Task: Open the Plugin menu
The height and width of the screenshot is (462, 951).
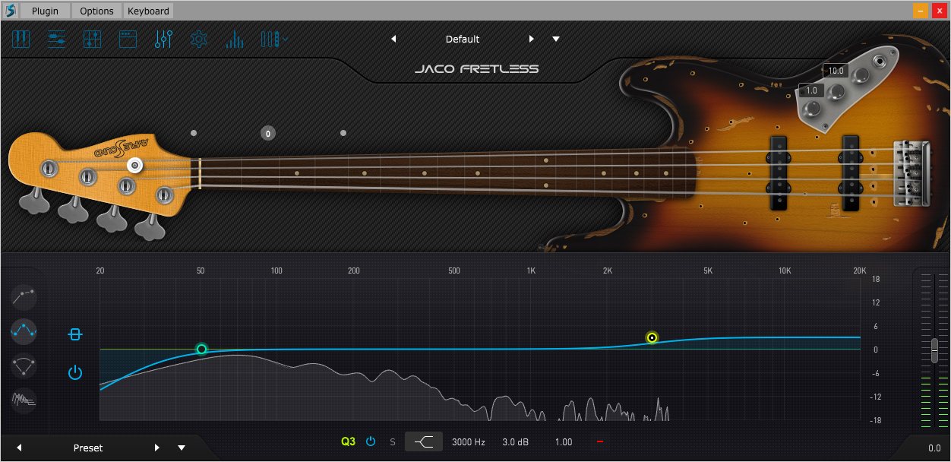Action: pos(45,11)
